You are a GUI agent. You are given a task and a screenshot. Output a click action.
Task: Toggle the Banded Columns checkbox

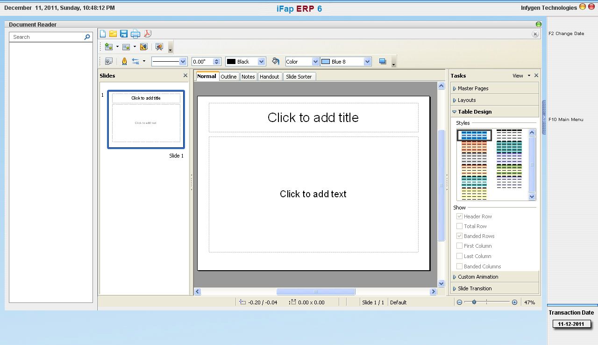[x=459, y=266]
